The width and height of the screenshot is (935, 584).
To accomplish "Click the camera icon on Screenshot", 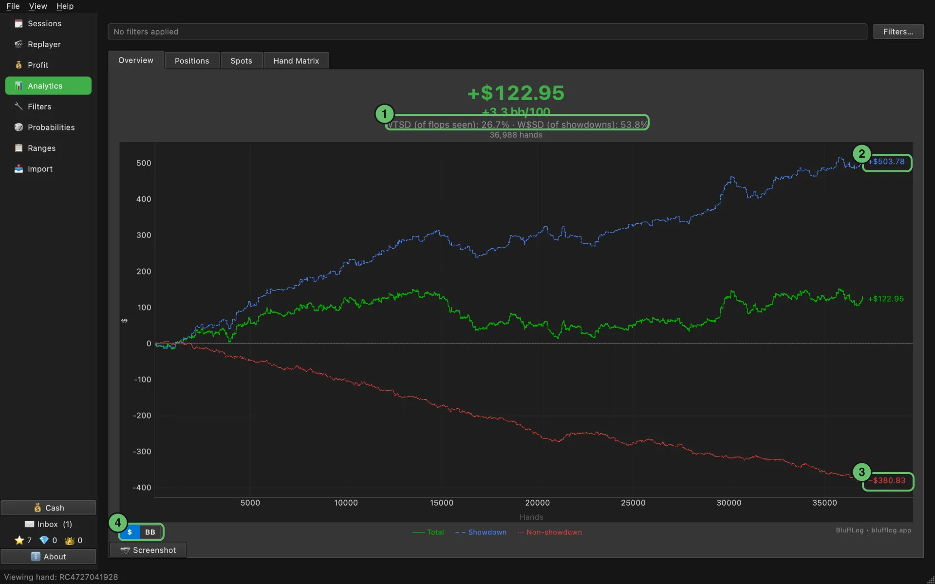I will click(125, 550).
